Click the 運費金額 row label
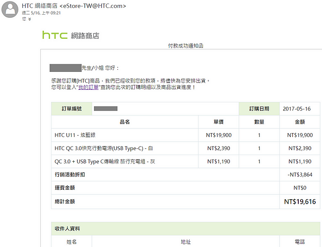Viewport: 322px width, 247px height. (x=65, y=188)
